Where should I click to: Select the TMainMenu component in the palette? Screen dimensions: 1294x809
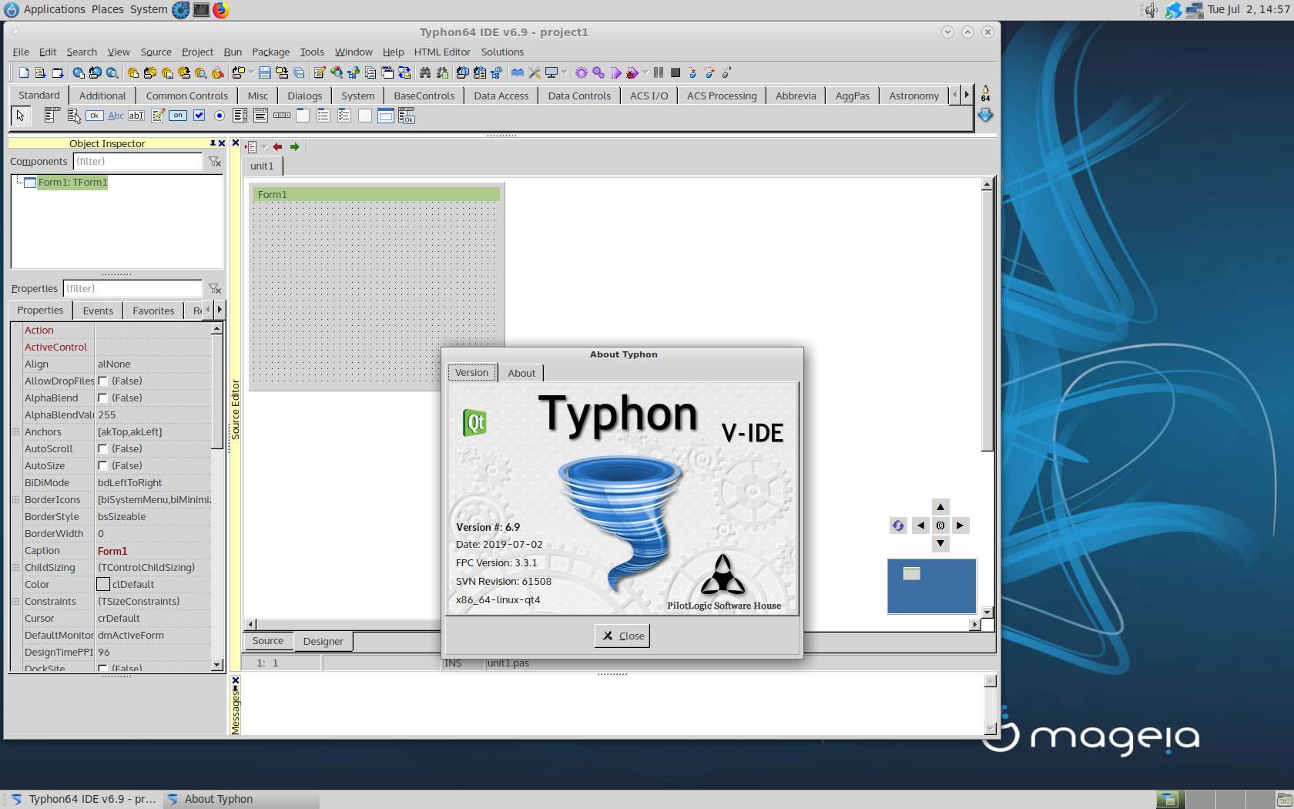pos(52,116)
